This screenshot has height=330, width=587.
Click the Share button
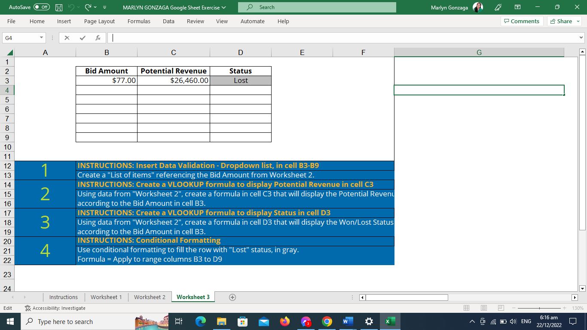564,21
